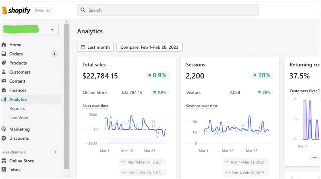Click the Online Store storefront icon
321x179 pixels.
coord(4,161)
